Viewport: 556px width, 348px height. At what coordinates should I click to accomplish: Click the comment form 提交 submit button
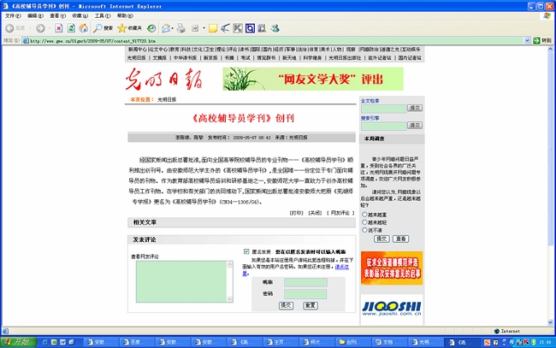(x=286, y=305)
